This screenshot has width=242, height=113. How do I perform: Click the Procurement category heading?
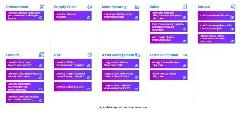17,7
